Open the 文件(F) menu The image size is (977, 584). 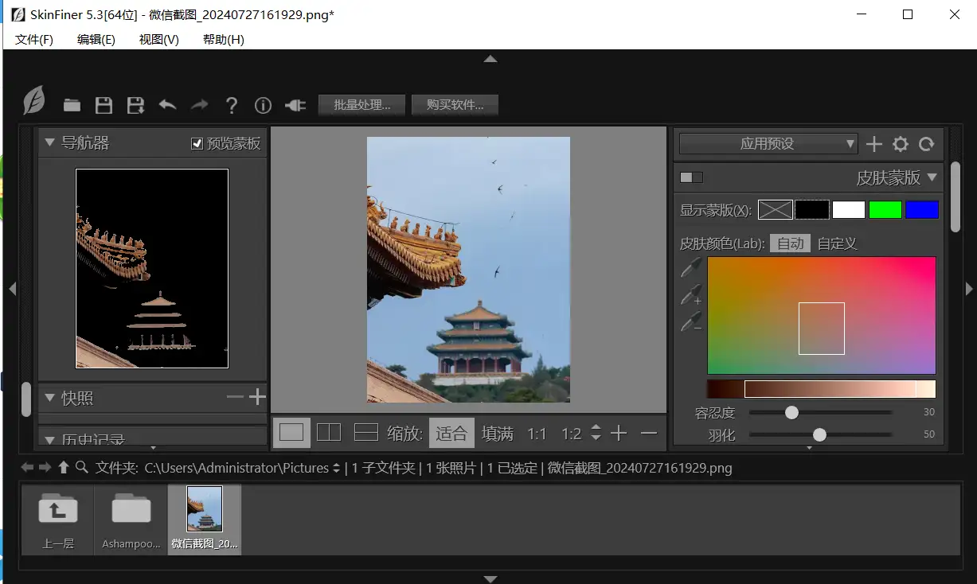tap(34, 39)
